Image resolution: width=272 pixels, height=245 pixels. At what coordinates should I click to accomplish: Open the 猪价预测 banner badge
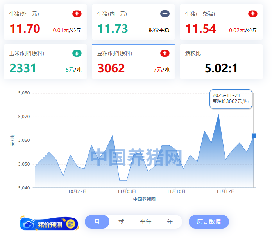tap(49, 223)
